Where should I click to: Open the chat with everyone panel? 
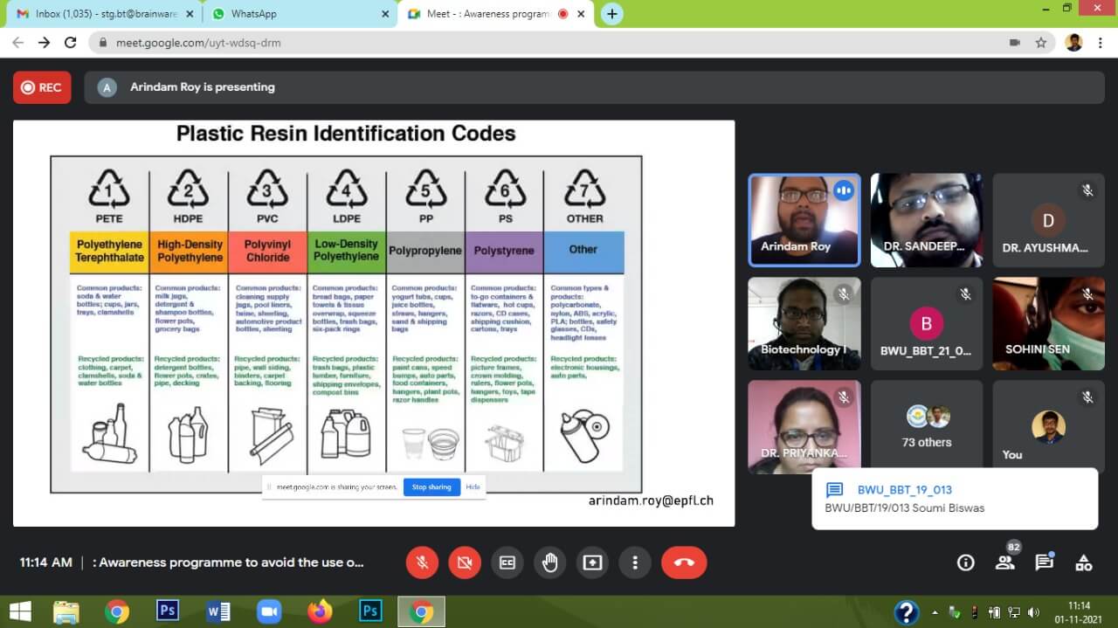pyautogui.click(x=1044, y=562)
